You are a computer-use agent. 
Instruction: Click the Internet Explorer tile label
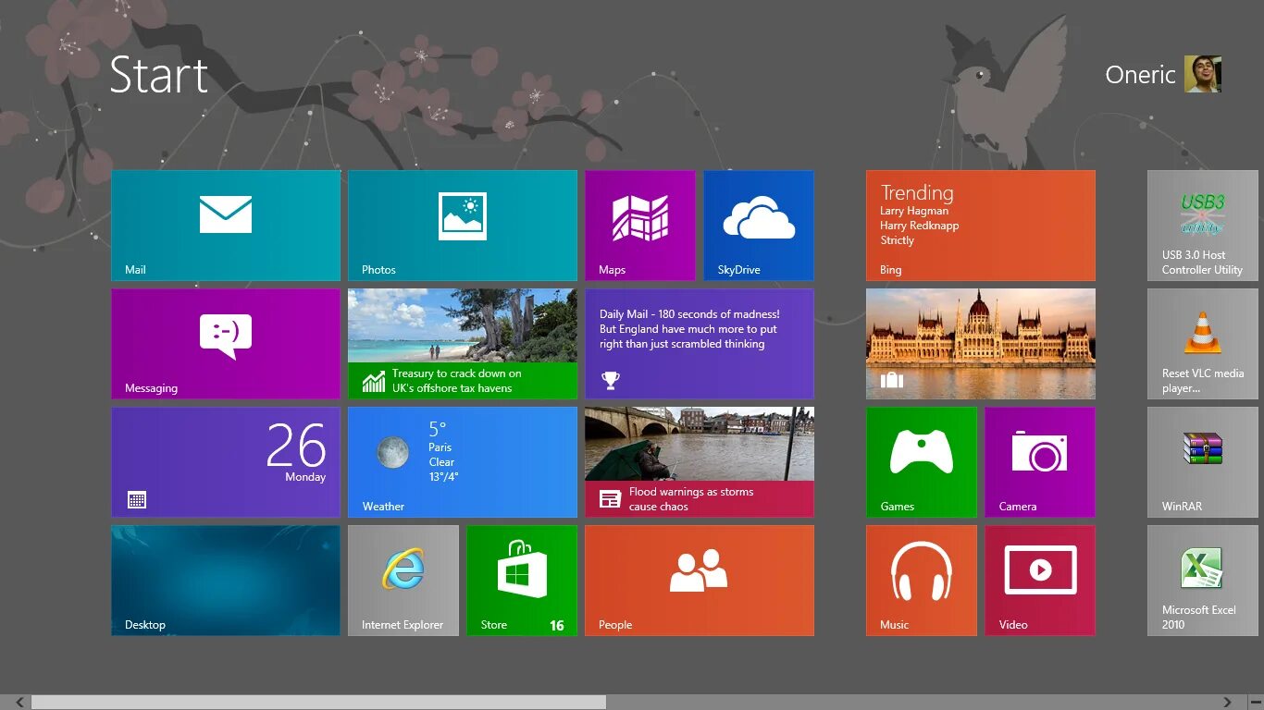403,625
